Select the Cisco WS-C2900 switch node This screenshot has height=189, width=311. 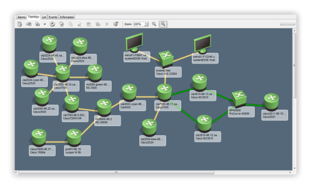165,57
